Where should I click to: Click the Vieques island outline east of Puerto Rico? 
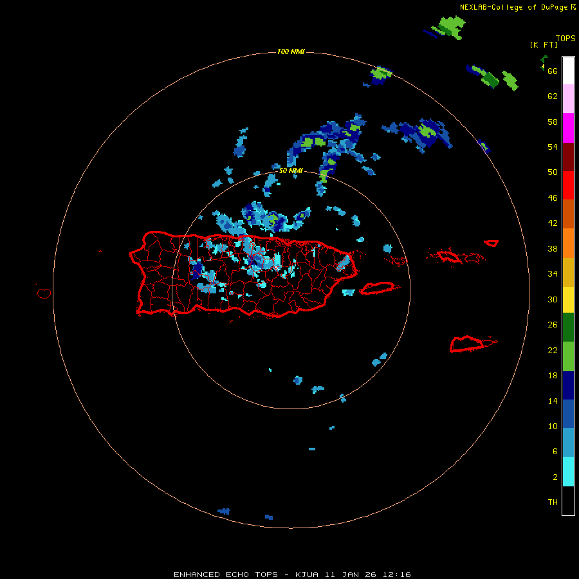pyautogui.click(x=379, y=288)
